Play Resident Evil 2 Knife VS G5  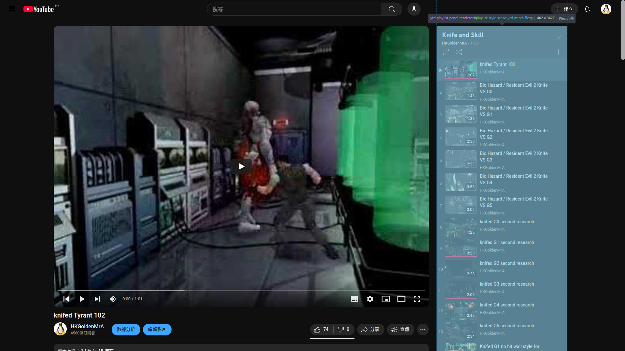[x=502, y=206]
